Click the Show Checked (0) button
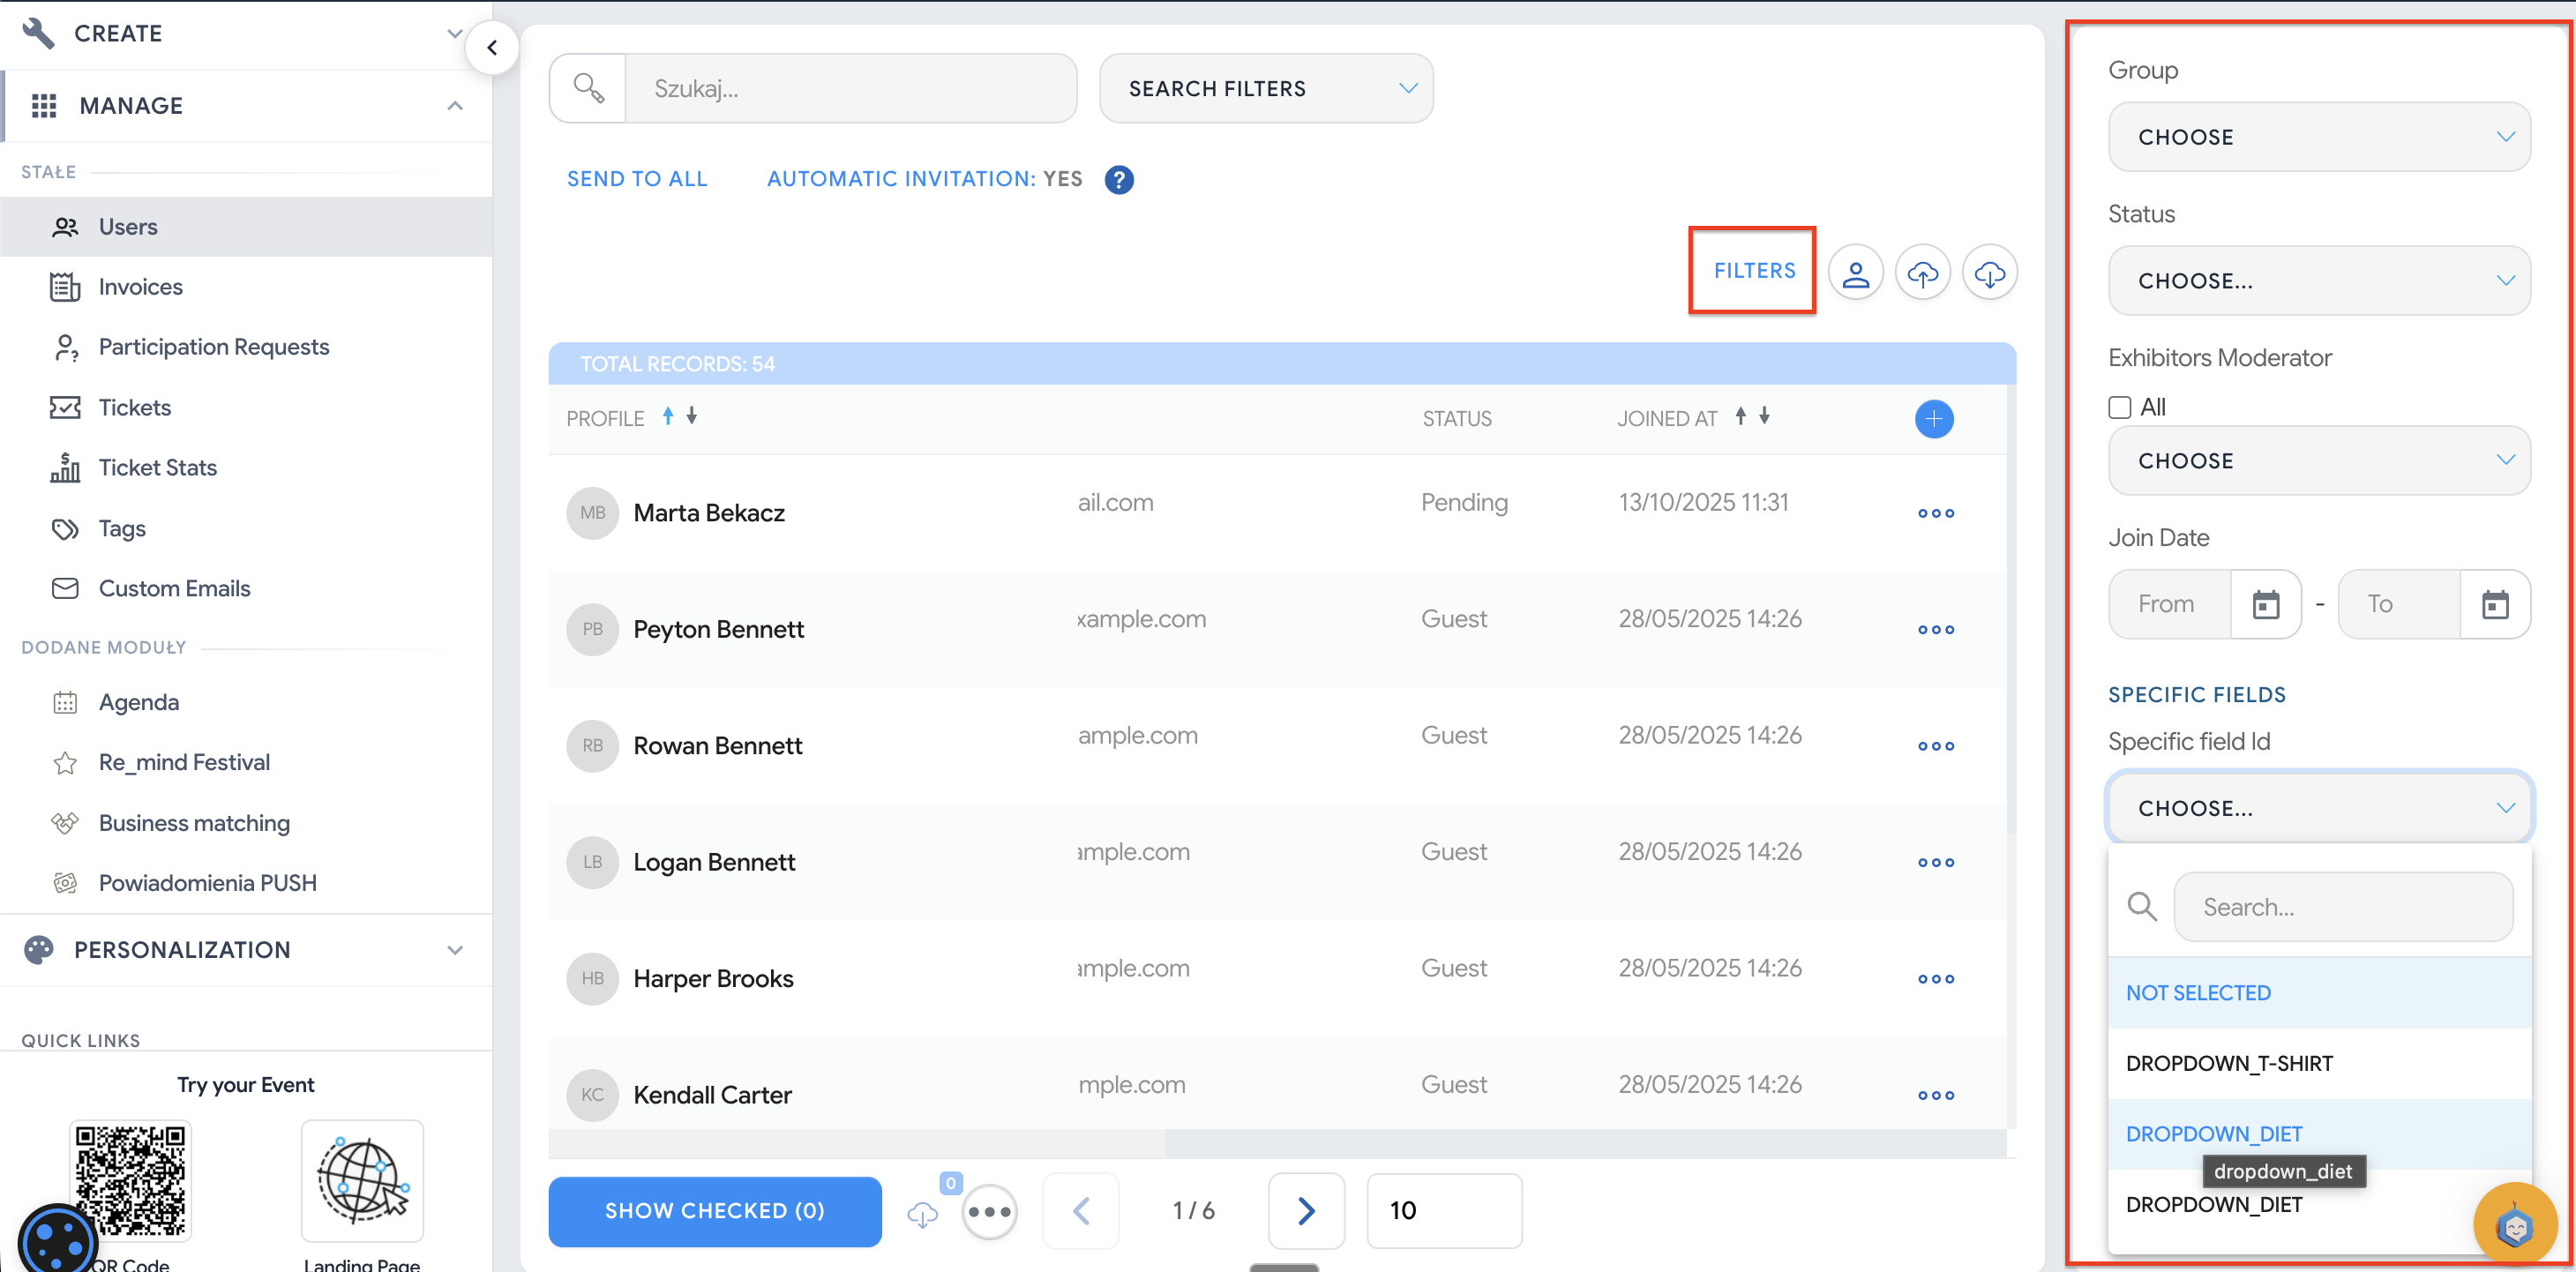Image resolution: width=2576 pixels, height=1272 pixels. pyautogui.click(x=714, y=1211)
